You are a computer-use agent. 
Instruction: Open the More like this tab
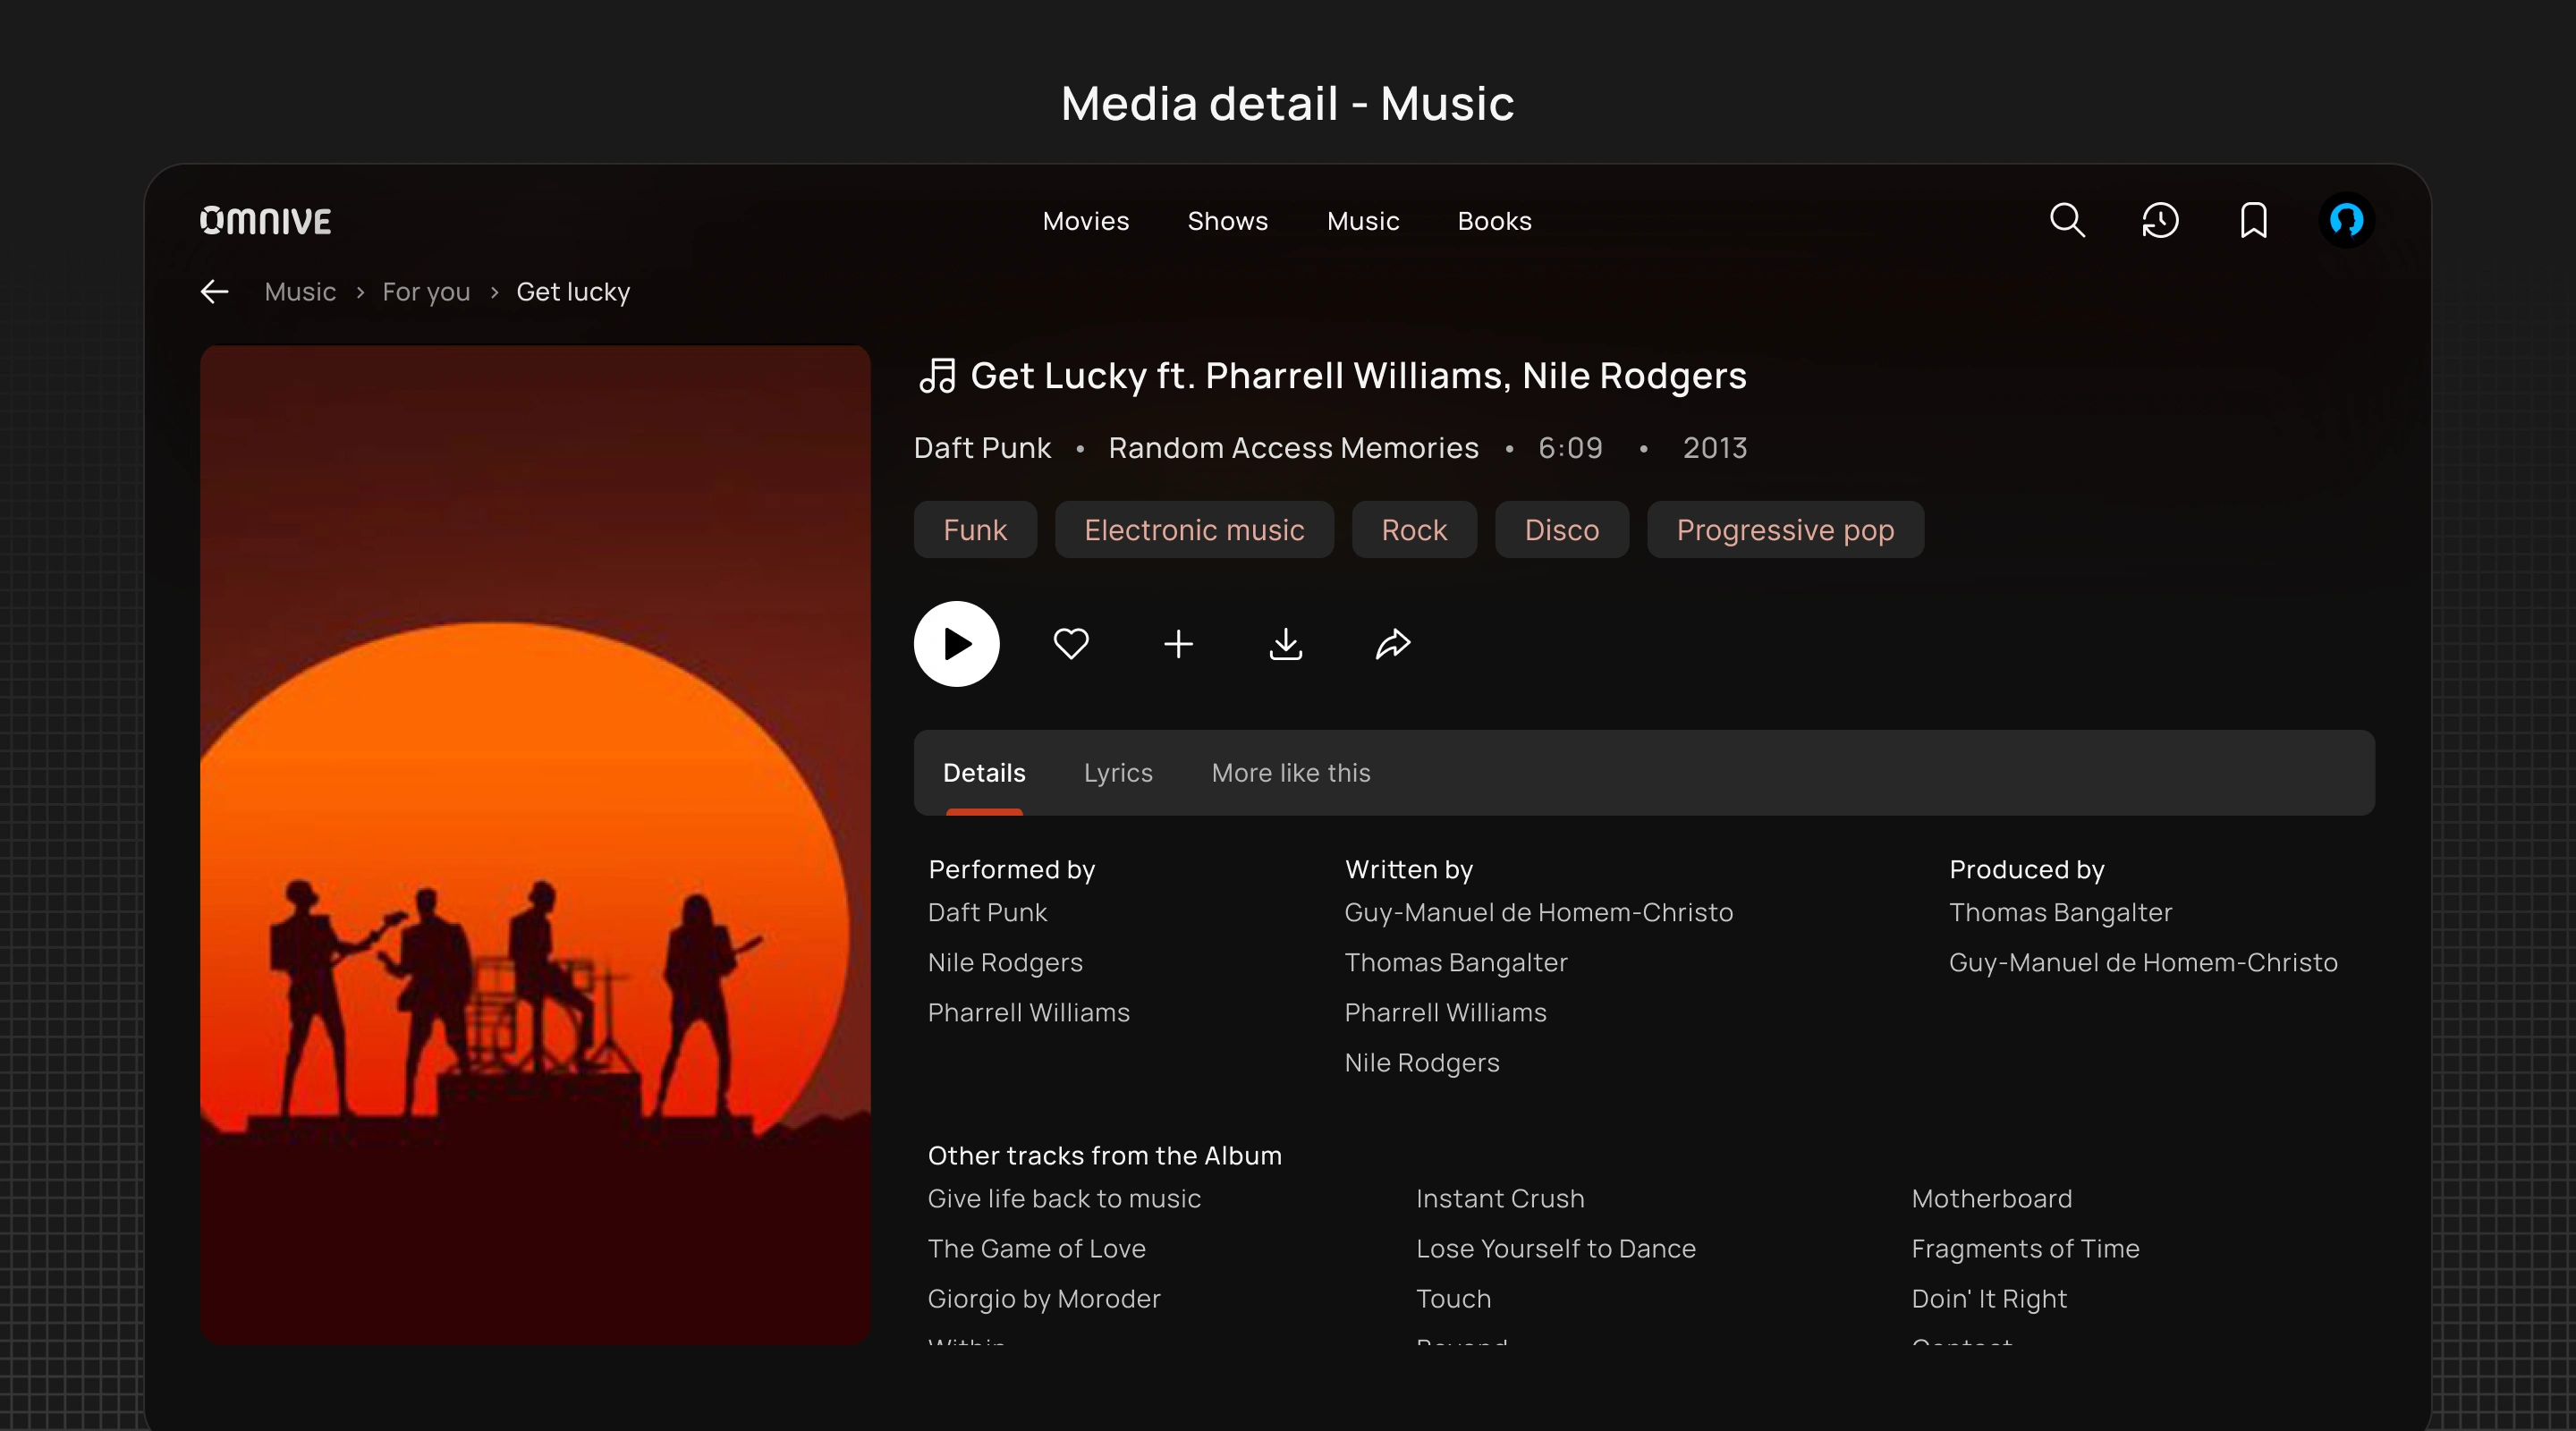pyautogui.click(x=1290, y=773)
